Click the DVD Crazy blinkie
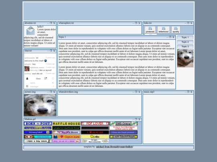This screenshot has width=217, height=162. (123, 124)
